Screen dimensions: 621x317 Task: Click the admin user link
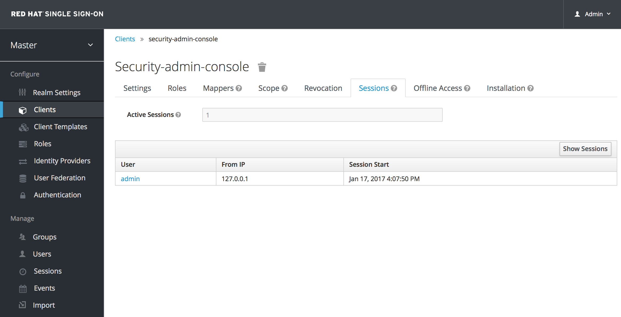pyautogui.click(x=130, y=178)
